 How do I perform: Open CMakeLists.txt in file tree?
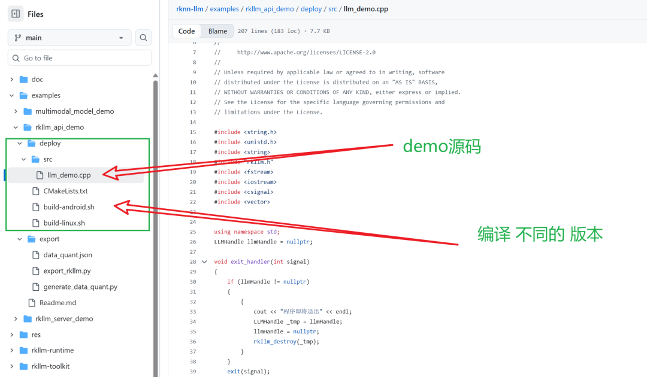66,191
